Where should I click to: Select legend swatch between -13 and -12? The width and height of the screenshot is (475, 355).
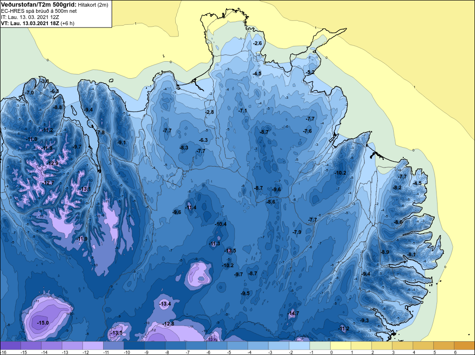click(72, 346)
